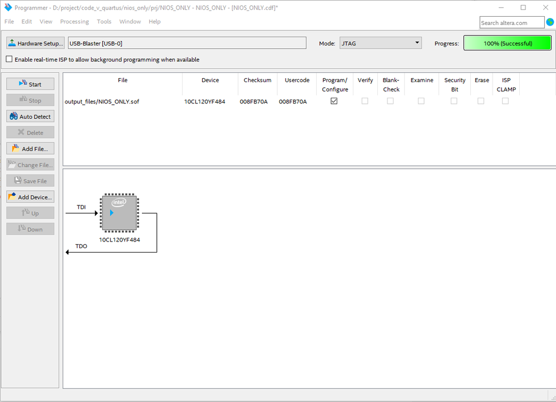556x402 pixels.
Task: Click the 100% (Successful) progress bar
Action: (508, 43)
